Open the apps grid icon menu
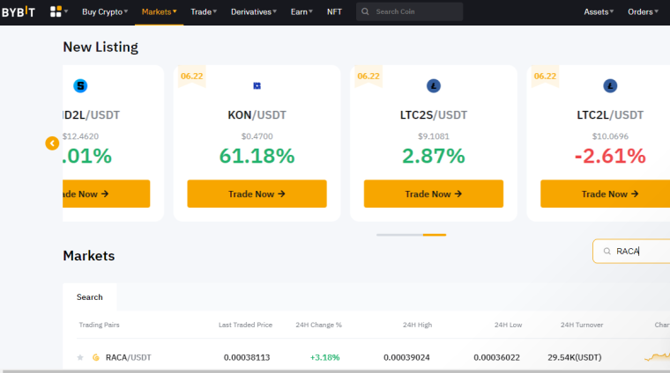This screenshot has width=670, height=373. click(x=58, y=11)
